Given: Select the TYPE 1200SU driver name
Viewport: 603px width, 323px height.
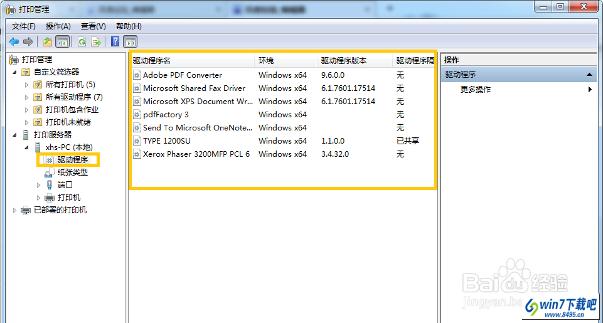Looking at the screenshot, I should [x=166, y=141].
